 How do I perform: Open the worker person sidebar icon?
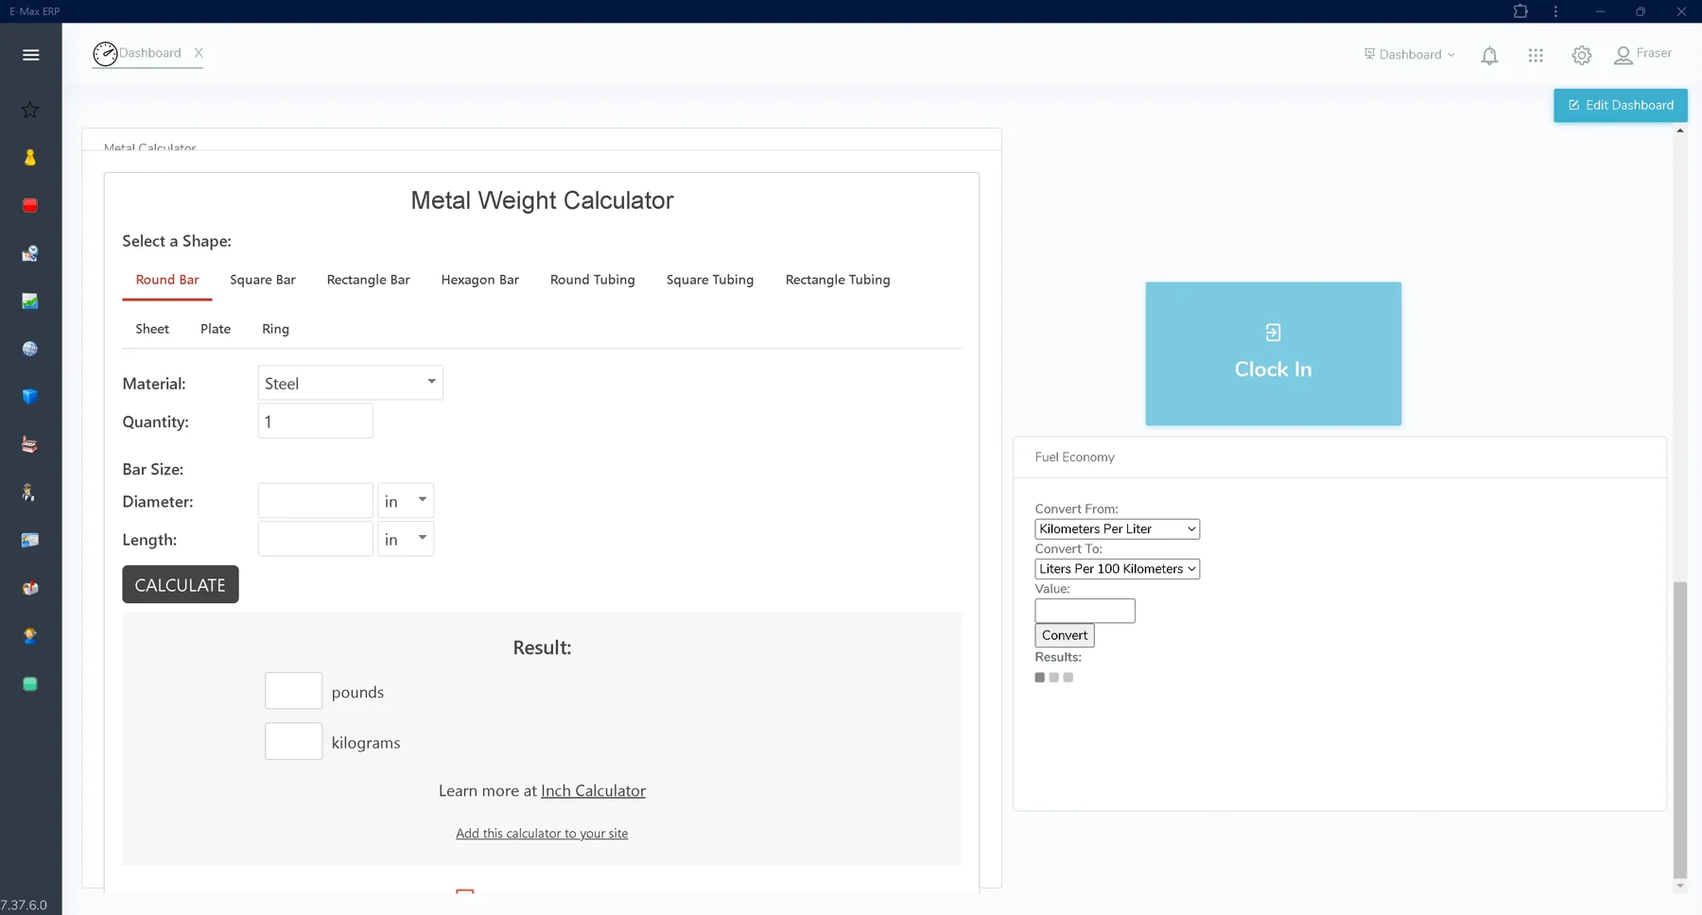pyautogui.click(x=30, y=492)
